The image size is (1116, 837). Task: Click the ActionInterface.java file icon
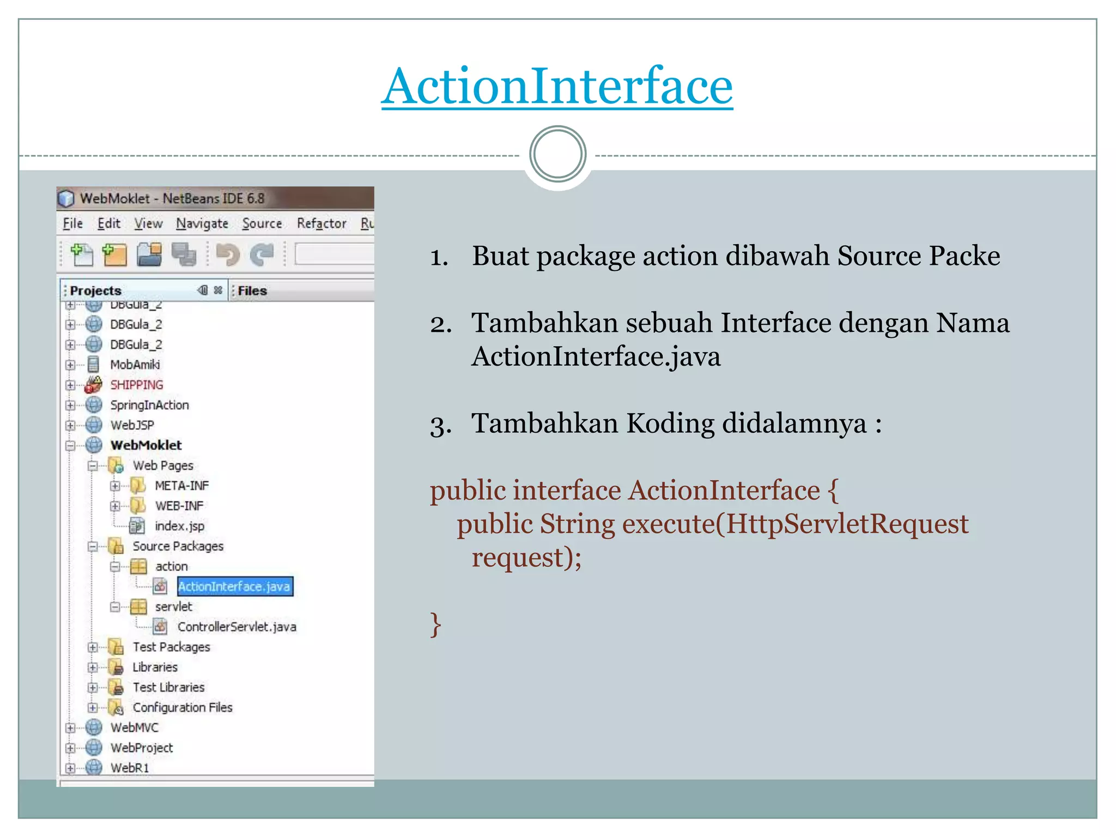tap(160, 586)
